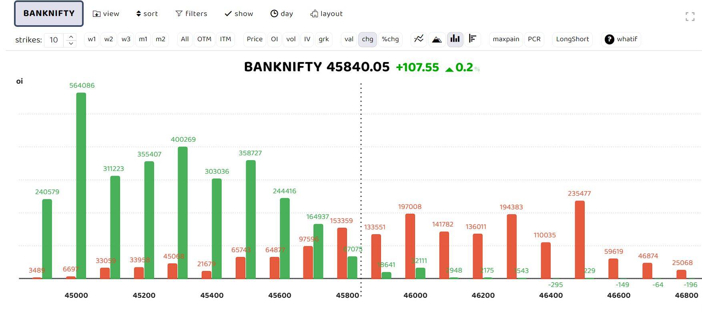The height and width of the screenshot is (311, 702).
Task: Click the view menu download icon
Action: pos(96,14)
